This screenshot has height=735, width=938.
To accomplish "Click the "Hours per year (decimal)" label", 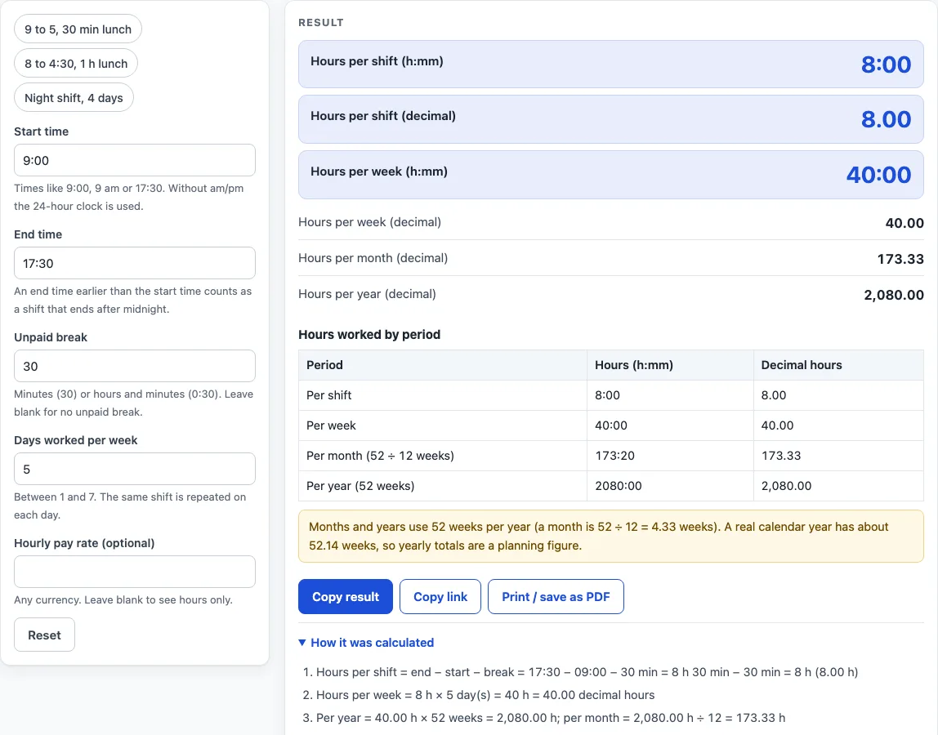I will [367, 294].
